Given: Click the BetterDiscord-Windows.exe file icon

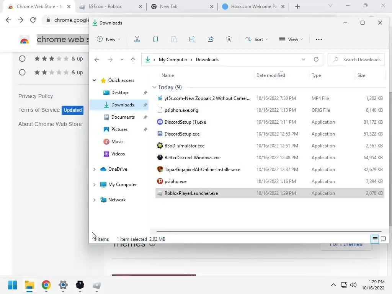Looking at the screenshot, I should tap(160, 157).
